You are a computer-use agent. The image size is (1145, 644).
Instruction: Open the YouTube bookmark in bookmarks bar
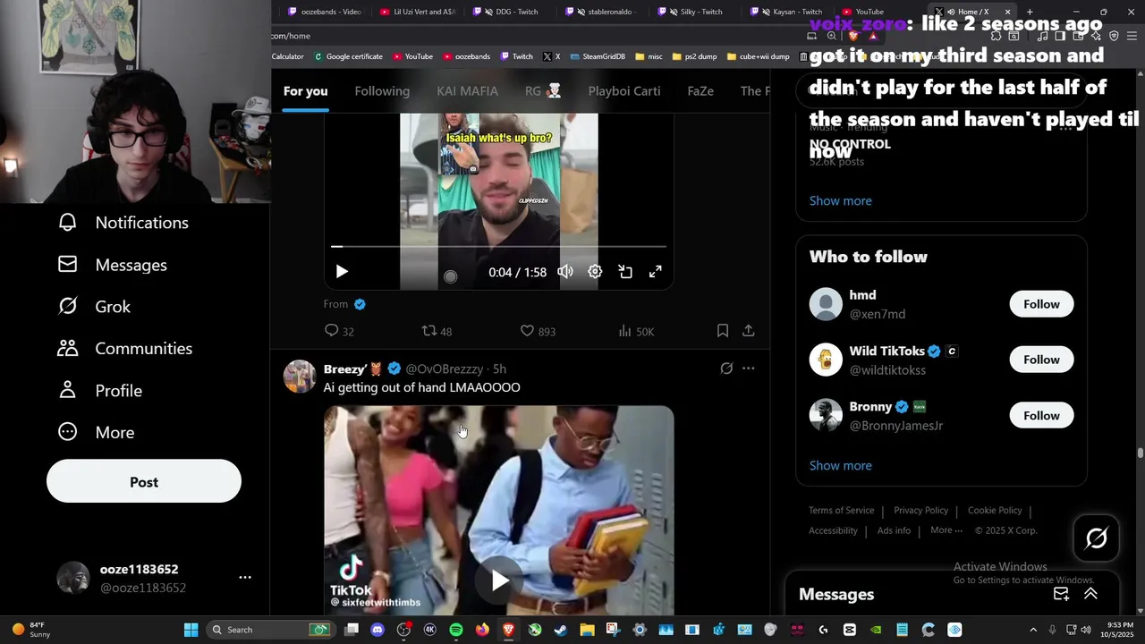coord(412,56)
